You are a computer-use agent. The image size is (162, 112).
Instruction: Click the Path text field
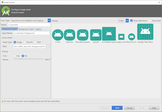pos(29,46)
